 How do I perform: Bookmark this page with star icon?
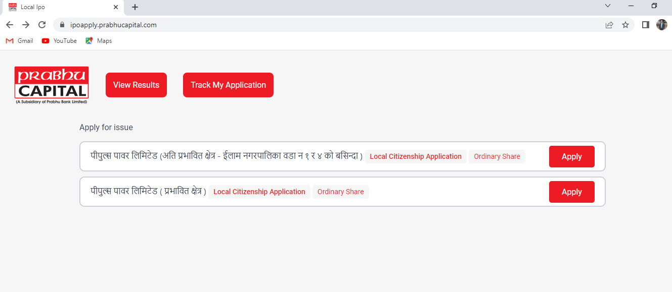coord(625,25)
